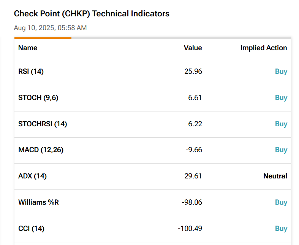The width and height of the screenshot is (299, 245).
Task: Click the orange bar above the table
Action: [x=43, y=38]
